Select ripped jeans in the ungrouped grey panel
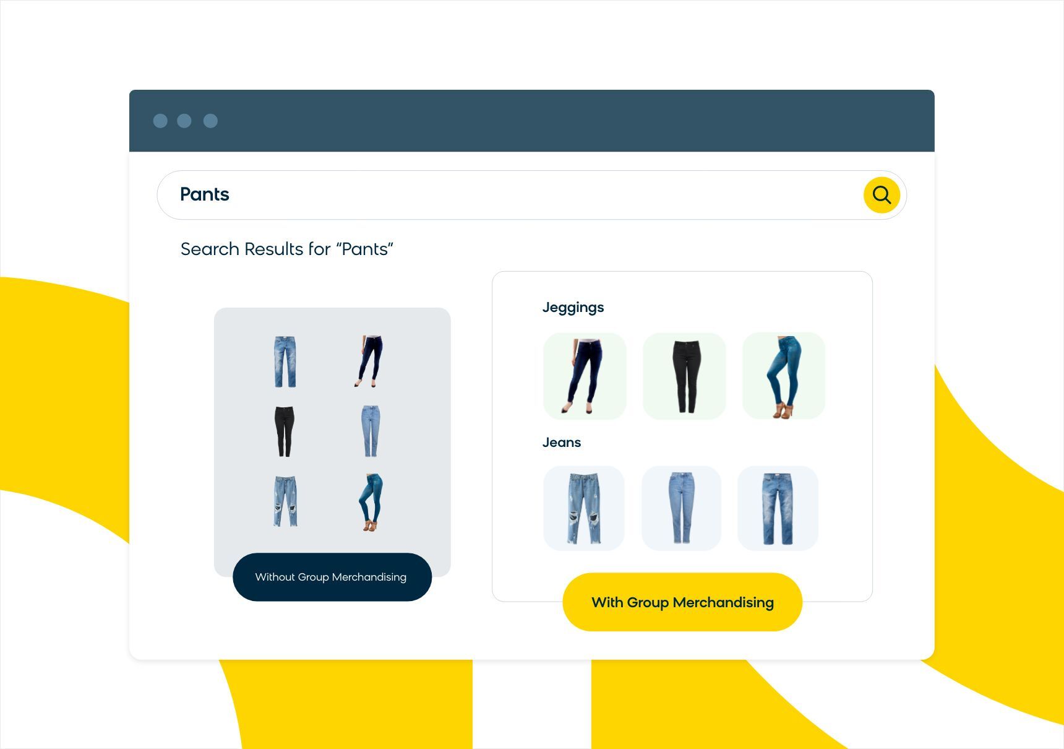 pyautogui.click(x=285, y=501)
